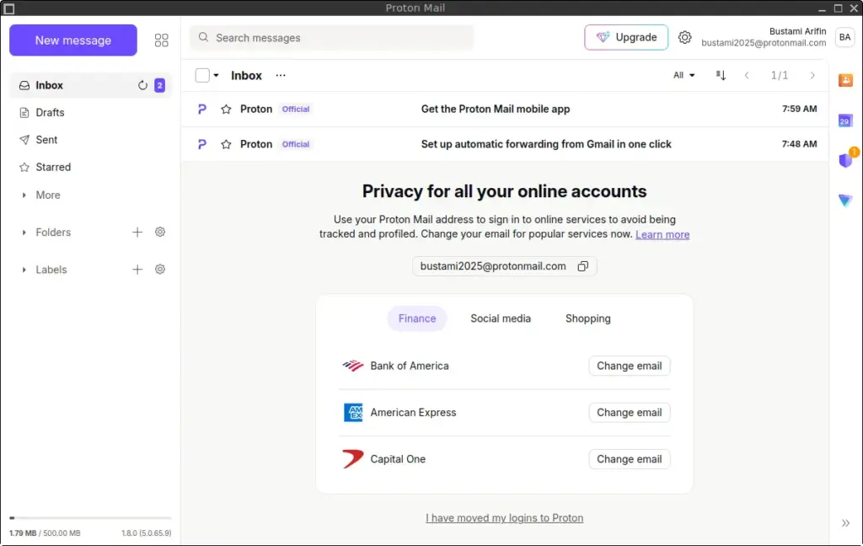Image resolution: width=863 pixels, height=546 pixels.
Task: Open Gmail automatic forwarding email
Action: point(505,144)
